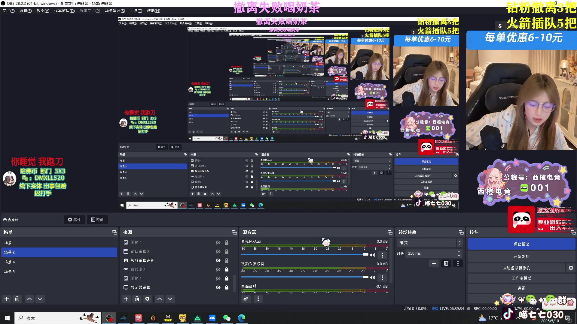Open the mixer panel's three-dot menu at the bottom
The width and height of the screenshot is (577, 324).
click(258, 299)
